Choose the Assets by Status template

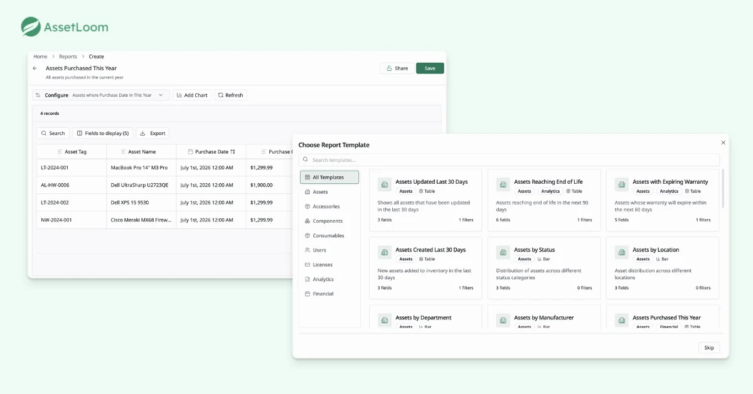click(x=544, y=268)
